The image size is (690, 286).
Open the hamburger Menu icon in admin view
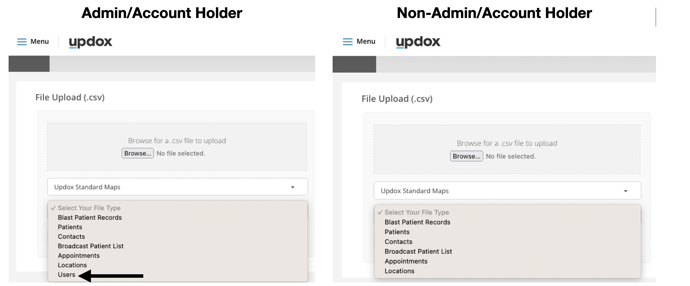pos(22,42)
